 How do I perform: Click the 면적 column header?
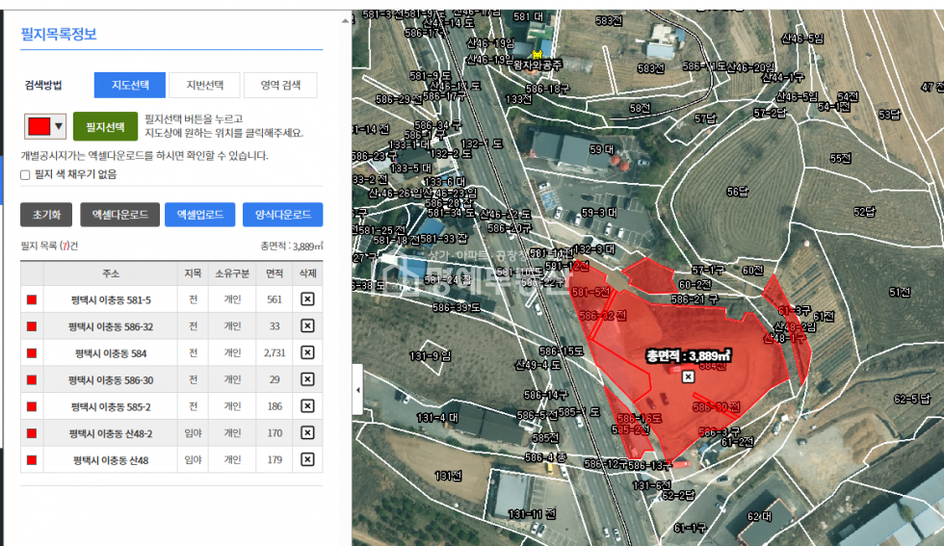pos(275,273)
